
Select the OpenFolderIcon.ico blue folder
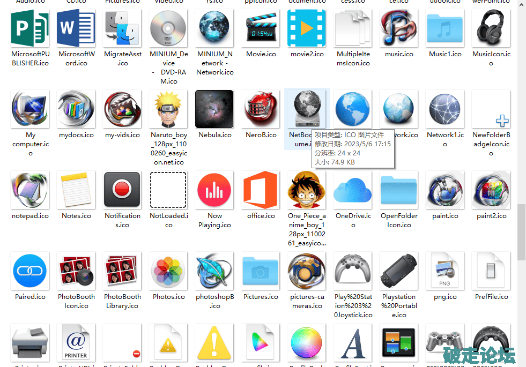click(x=399, y=190)
